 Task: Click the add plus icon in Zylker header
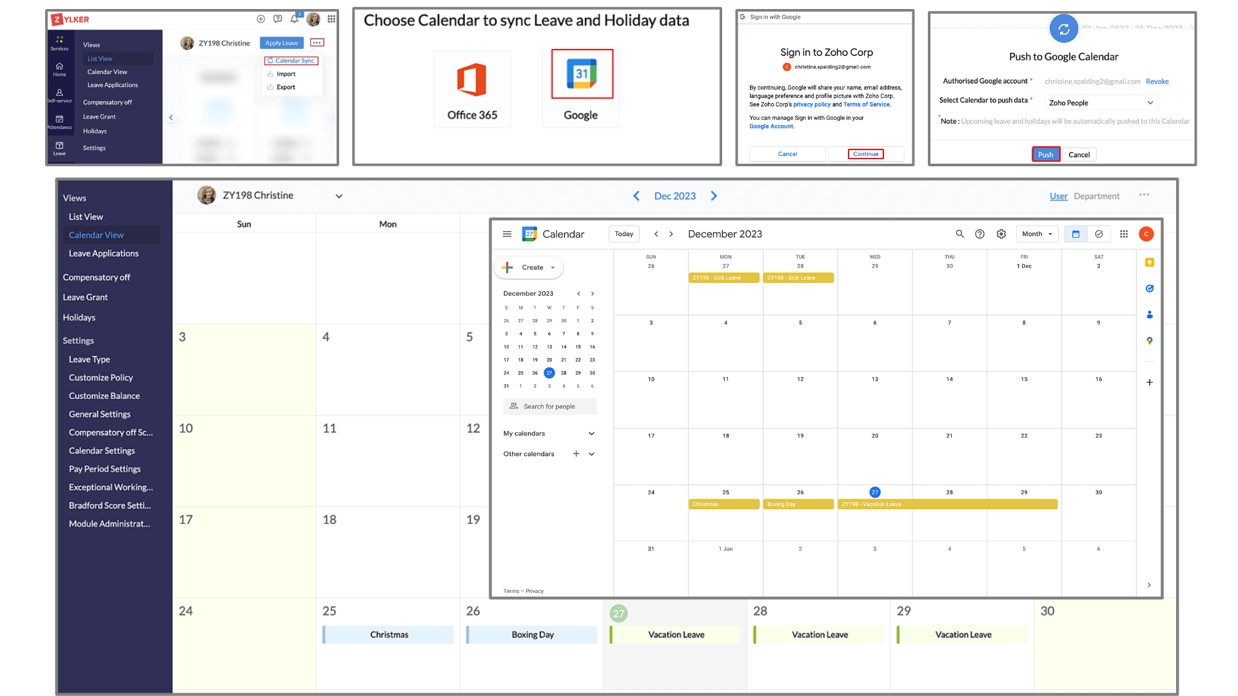click(260, 19)
